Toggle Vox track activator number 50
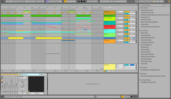 tap(127, 34)
